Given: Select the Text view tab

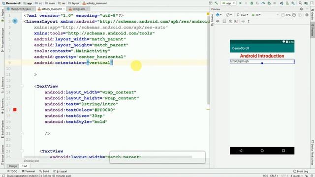Looking at the screenshot, I should point(25,166).
